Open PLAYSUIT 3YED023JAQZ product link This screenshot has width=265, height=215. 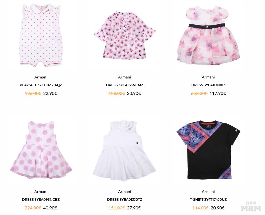coord(41,85)
